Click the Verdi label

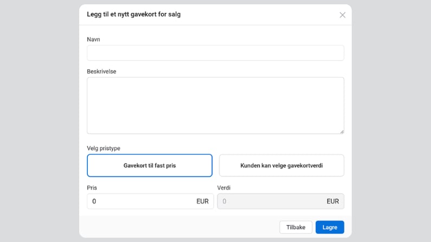[224, 188]
